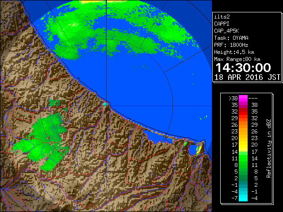This screenshot has height=212, width=283.
Task: Click the red 32-35 legend swatch
Action: [243, 112]
